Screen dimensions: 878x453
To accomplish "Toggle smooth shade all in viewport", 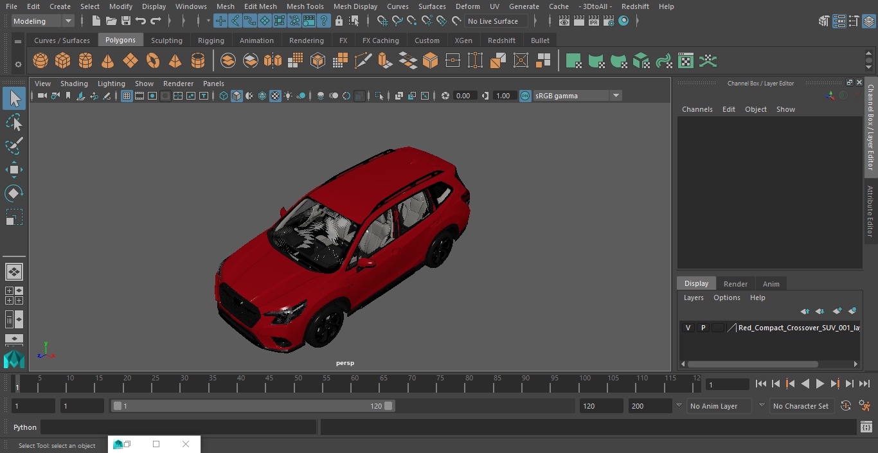I will (237, 96).
